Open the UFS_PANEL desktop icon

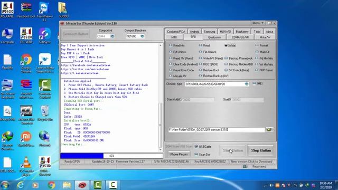(7, 9)
